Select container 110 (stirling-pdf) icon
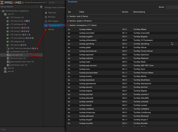 pyautogui.click(x=8, y=24)
